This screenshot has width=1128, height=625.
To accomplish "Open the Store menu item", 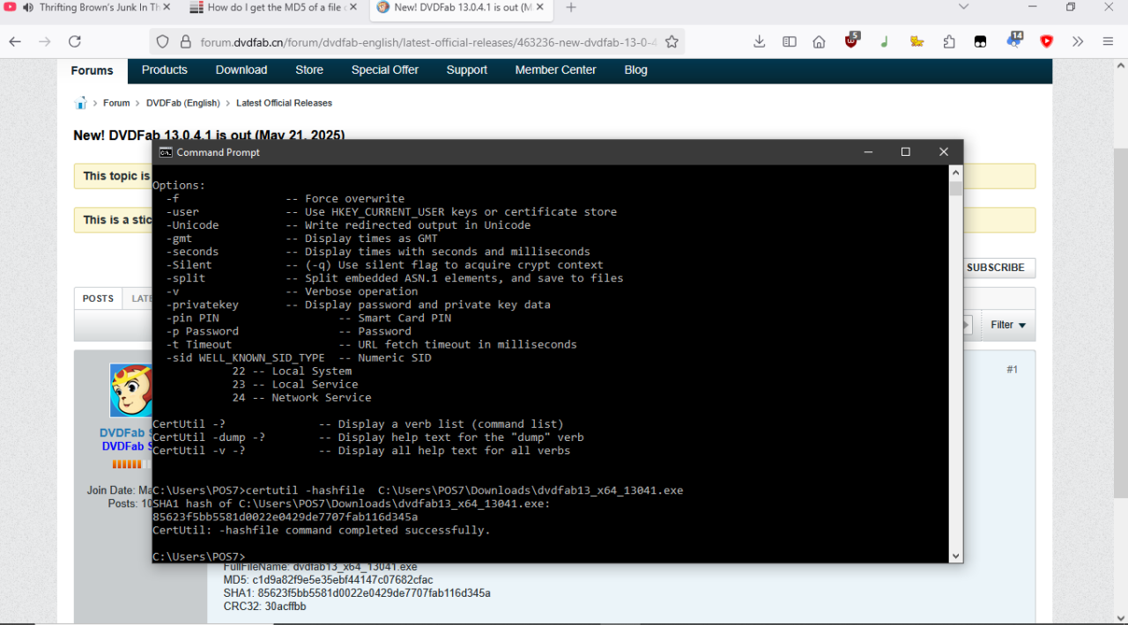I will 309,70.
